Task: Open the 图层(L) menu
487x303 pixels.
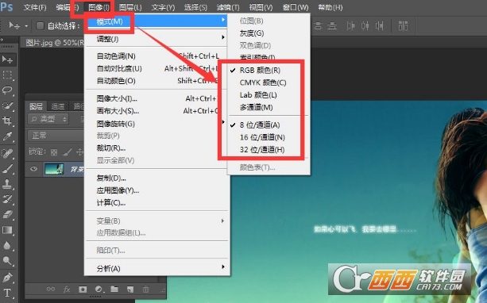Action: (x=130, y=7)
